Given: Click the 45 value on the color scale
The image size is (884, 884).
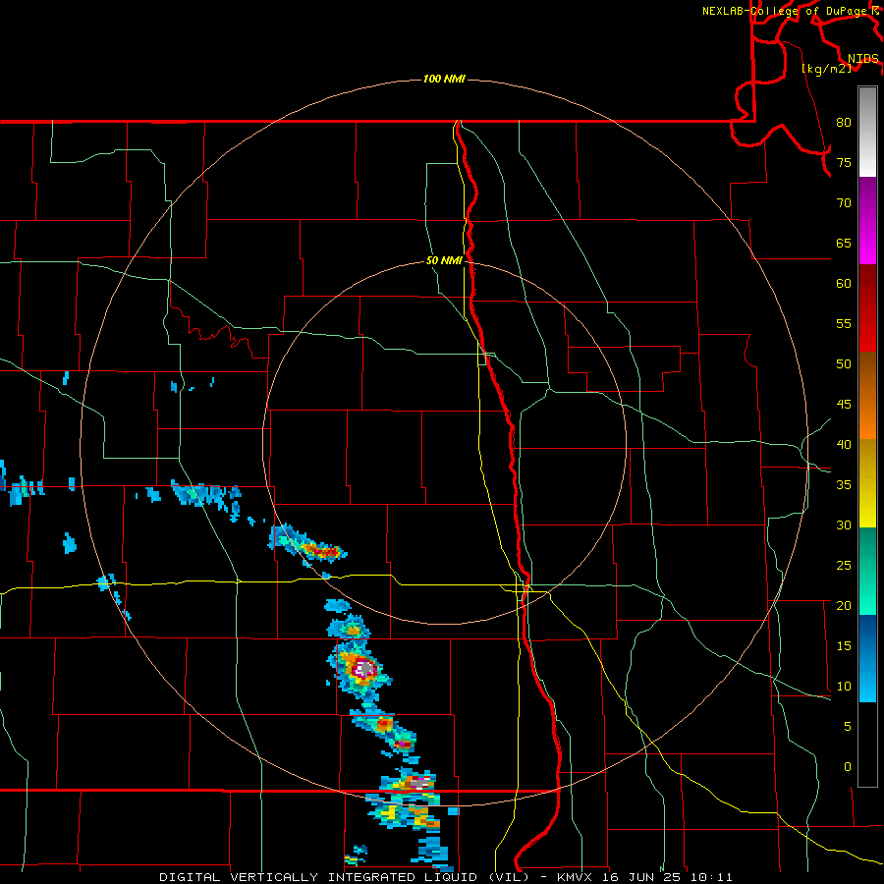Looking at the screenshot, I should [x=844, y=405].
